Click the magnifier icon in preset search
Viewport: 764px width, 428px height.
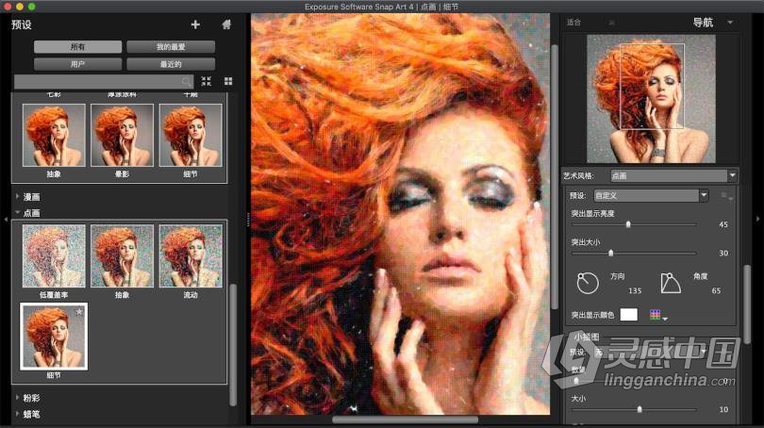(x=186, y=81)
